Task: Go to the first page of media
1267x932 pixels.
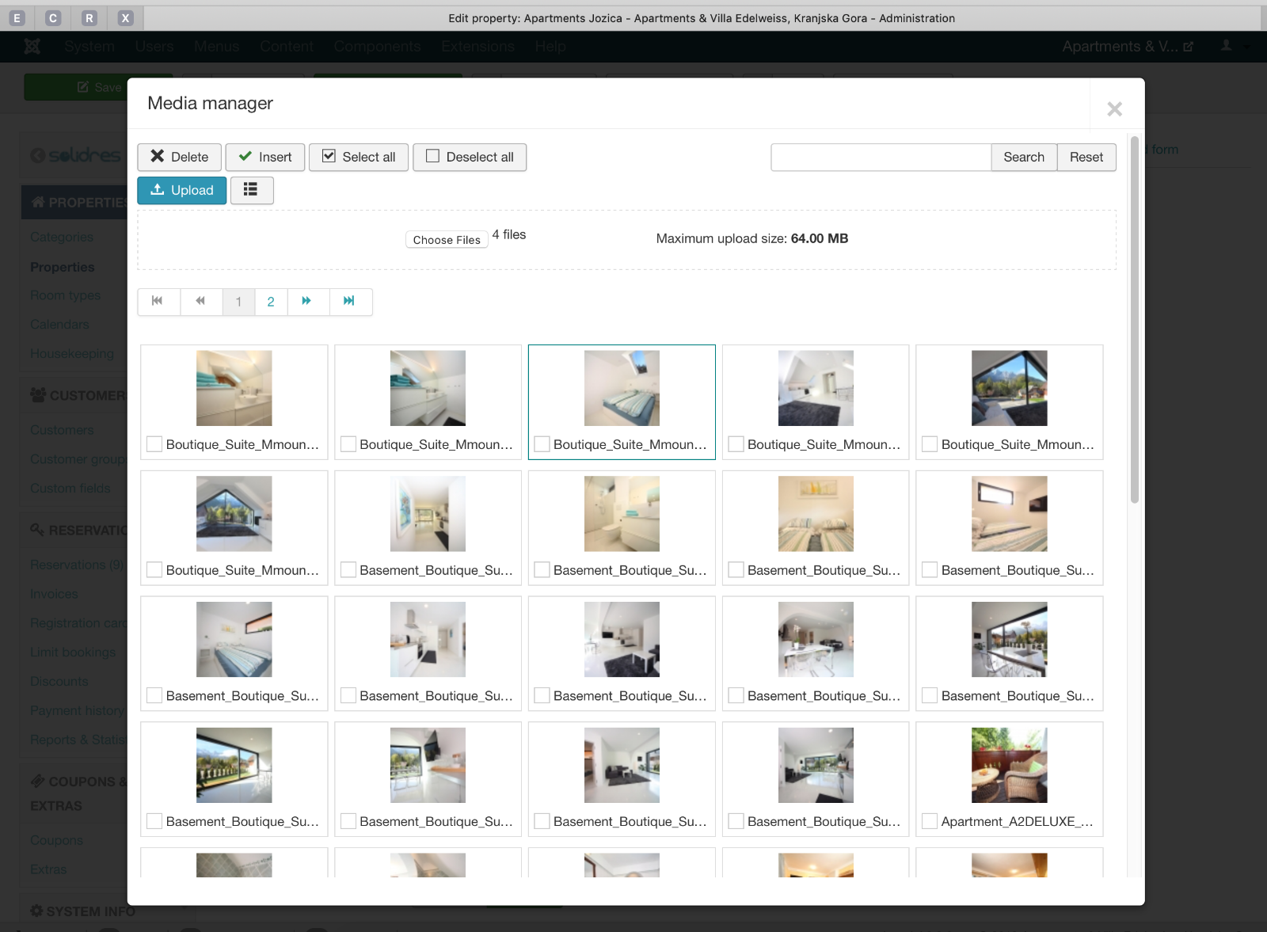Action: (x=158, y=301)
